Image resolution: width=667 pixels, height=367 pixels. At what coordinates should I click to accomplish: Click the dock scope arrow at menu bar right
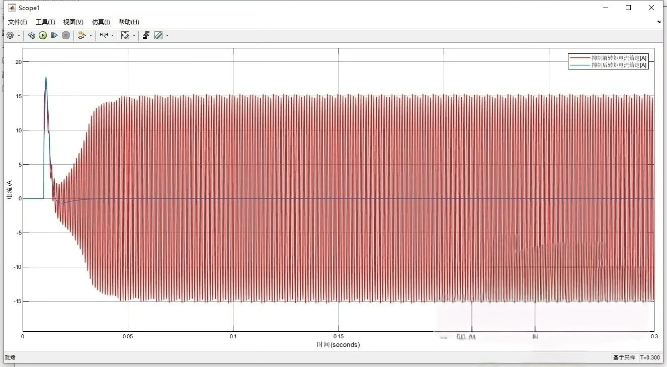point(659,22)
